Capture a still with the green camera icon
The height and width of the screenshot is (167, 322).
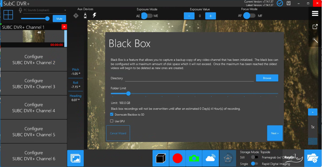pyautogui.click(x=194, y=158)
